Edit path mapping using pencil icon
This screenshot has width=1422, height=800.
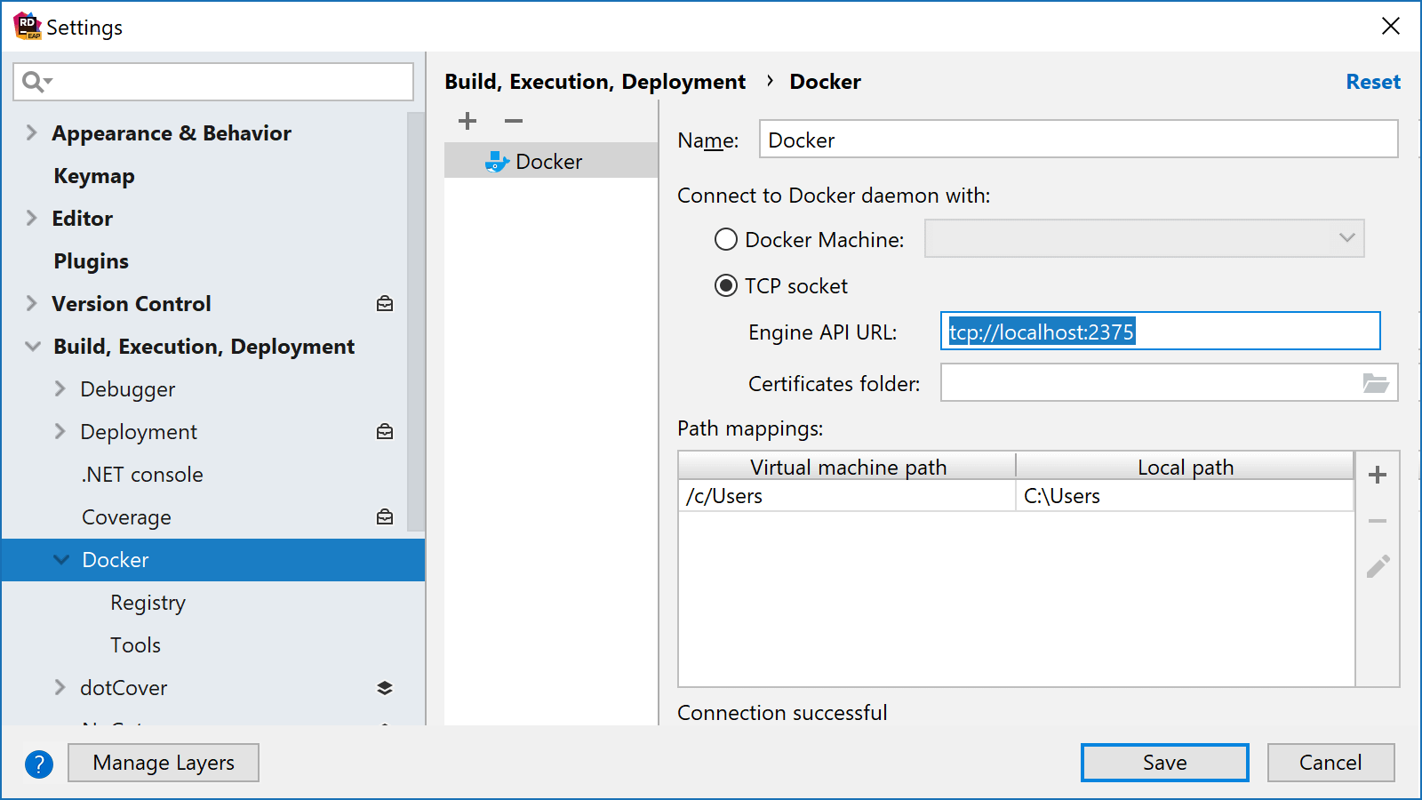click(x=1378, y=566)
